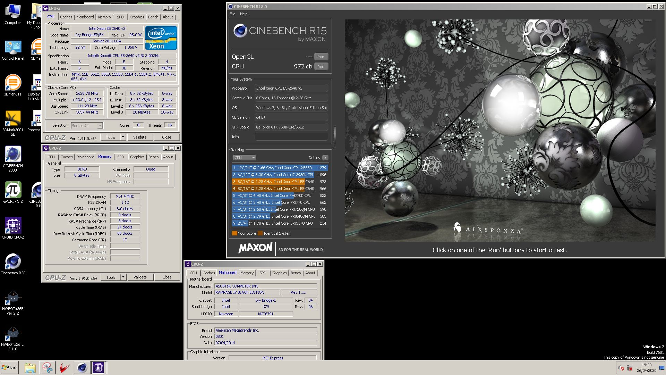Launch the Cinebench R20 desktop shortcut
666x375 pixels.
[x=13, y=264]
